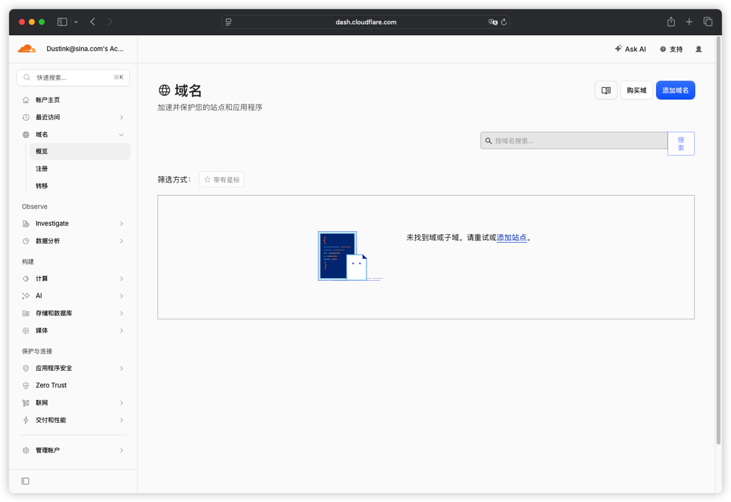This screenshot has height=502, width=731.
Task: Reload page with the refresh icon
Action: point(504,22)
